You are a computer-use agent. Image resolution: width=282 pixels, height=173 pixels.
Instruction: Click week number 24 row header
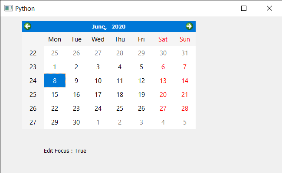pyautogui.click(x=33, y=81)
